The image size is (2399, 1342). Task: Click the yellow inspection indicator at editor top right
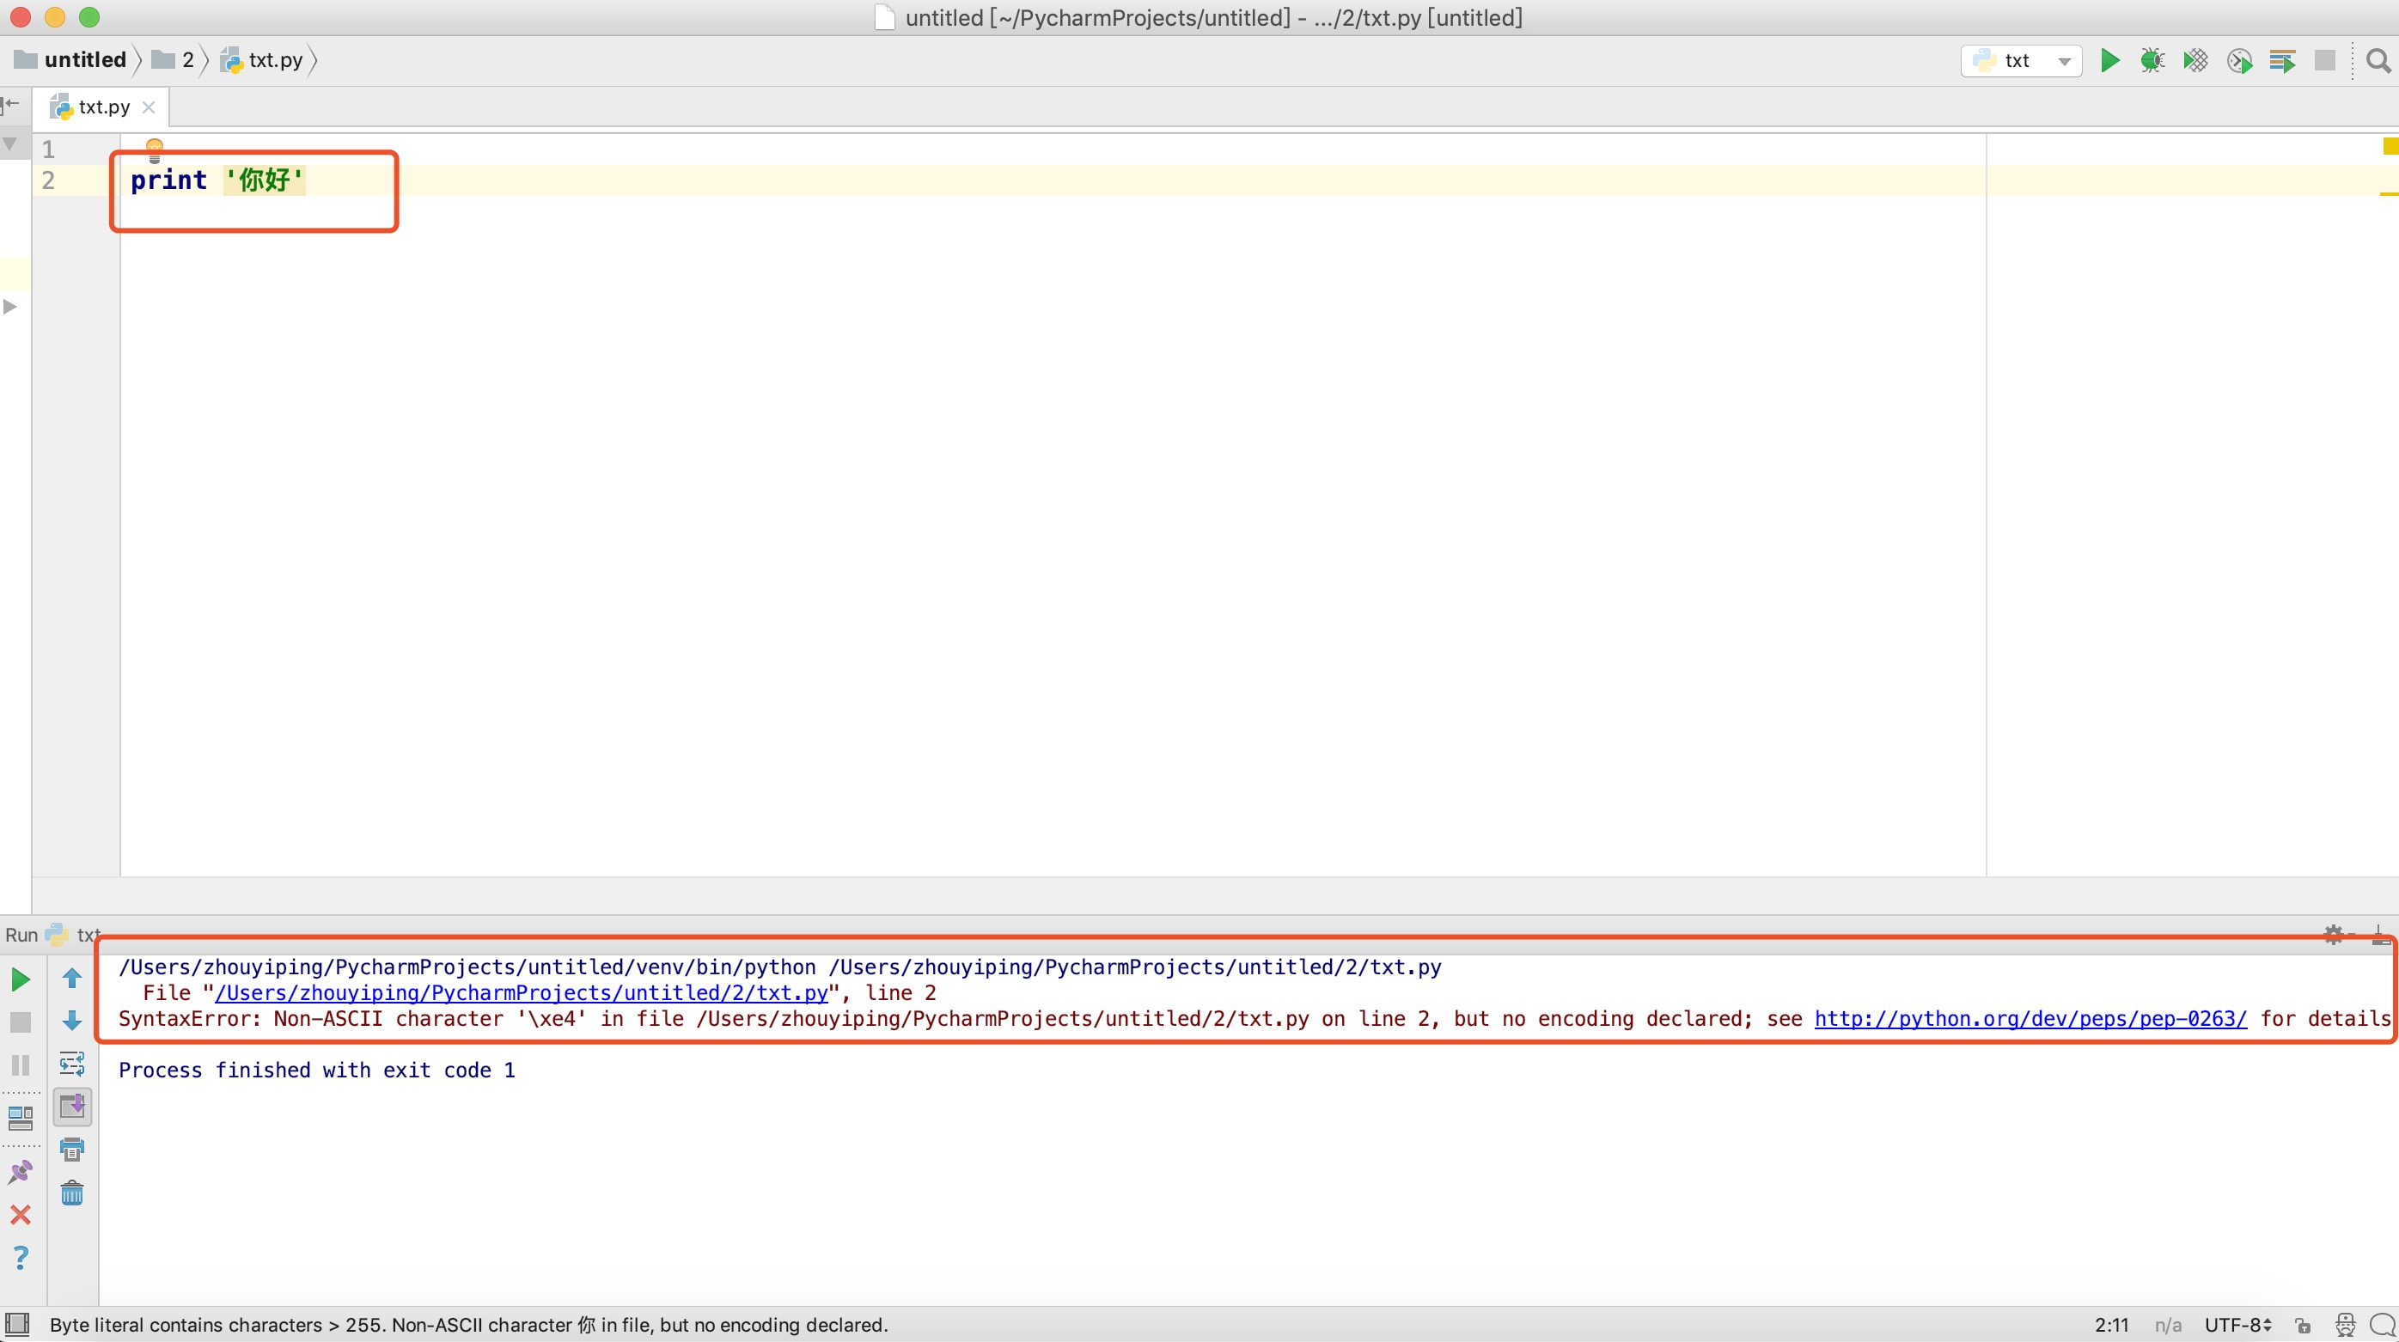pos(2390,146)
